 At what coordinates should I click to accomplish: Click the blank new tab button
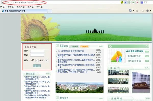point(49,11)
